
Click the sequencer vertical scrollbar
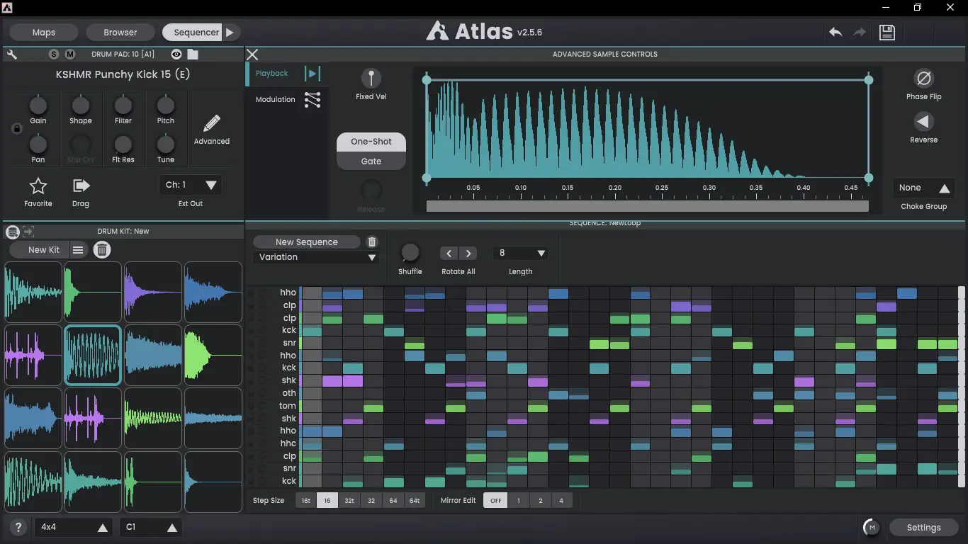click(x=962, y=387)
